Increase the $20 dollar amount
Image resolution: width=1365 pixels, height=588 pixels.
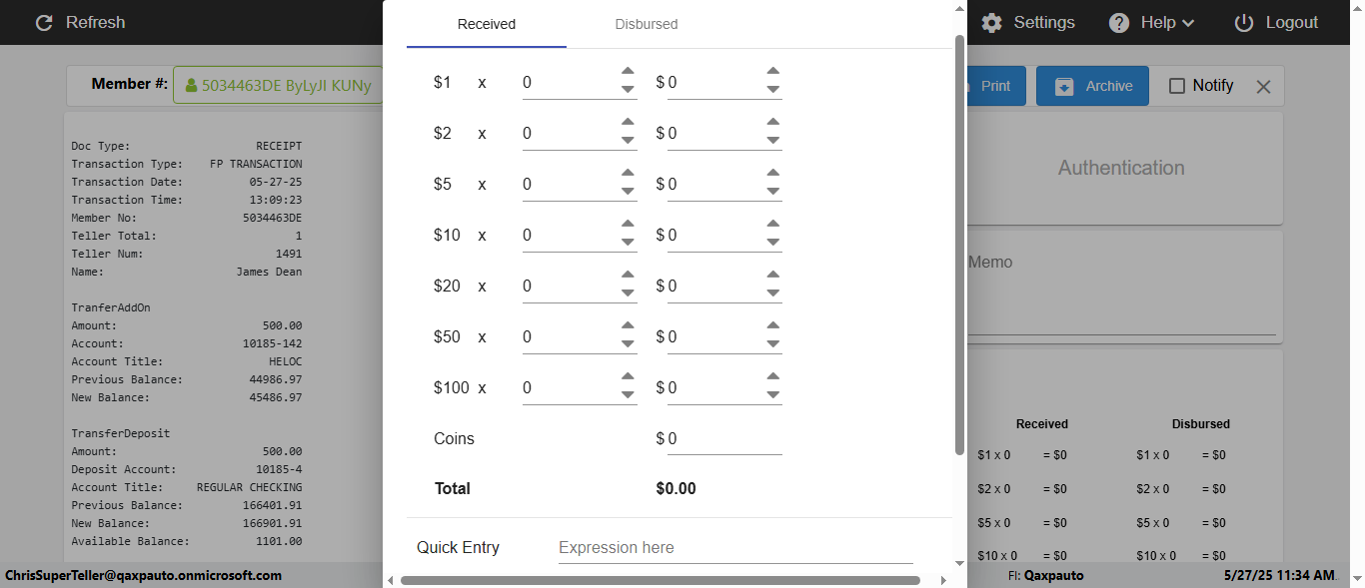772,275
